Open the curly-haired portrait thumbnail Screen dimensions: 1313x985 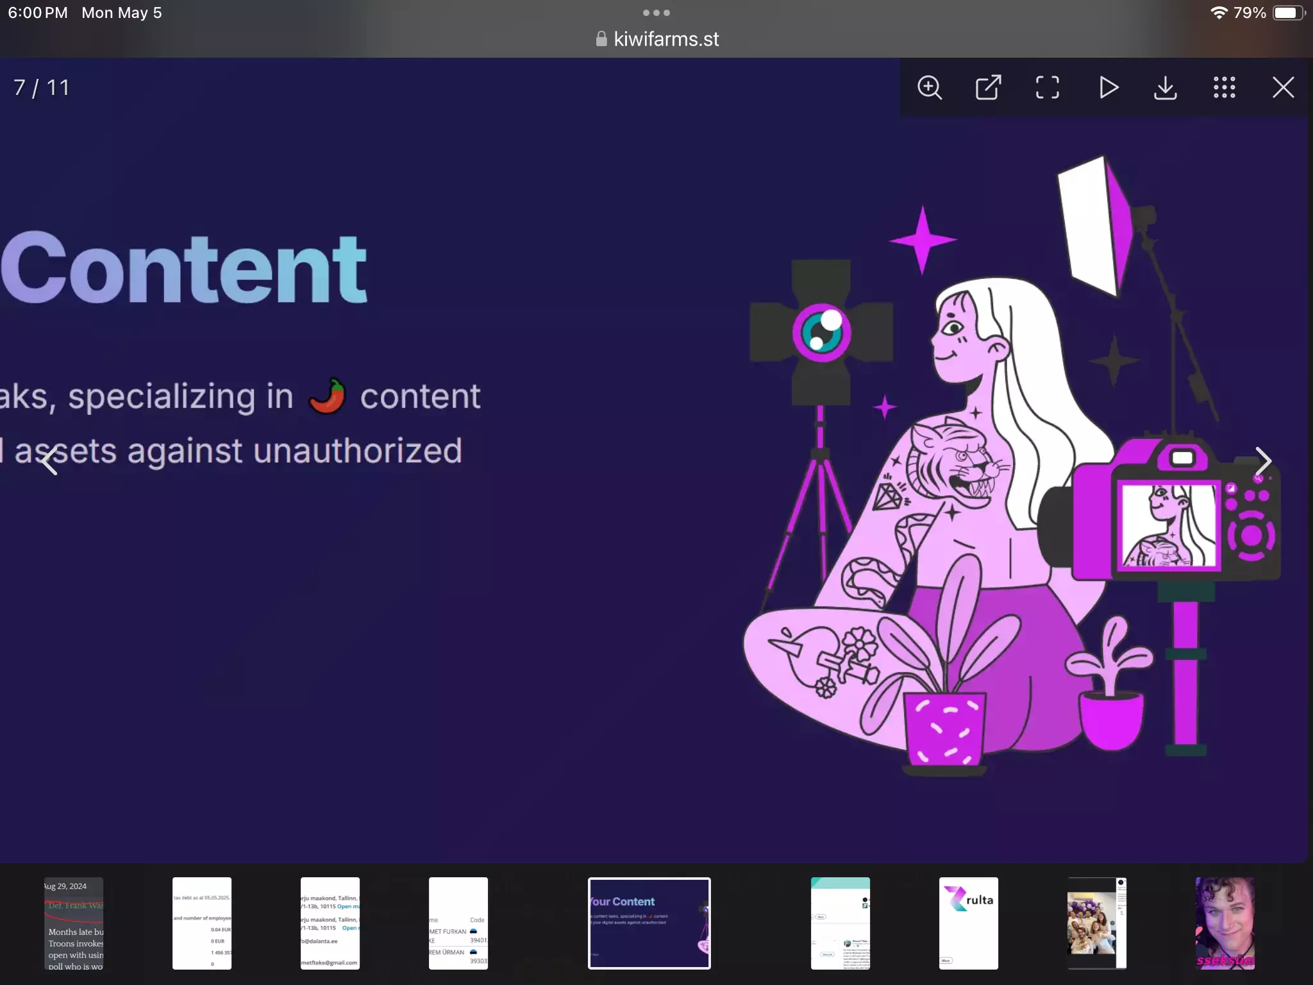click(1225, 923)
